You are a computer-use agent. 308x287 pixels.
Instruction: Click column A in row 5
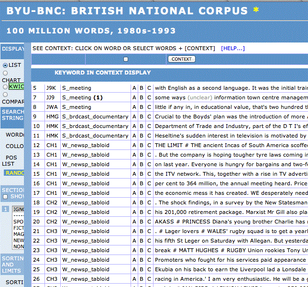coord(134,88)
